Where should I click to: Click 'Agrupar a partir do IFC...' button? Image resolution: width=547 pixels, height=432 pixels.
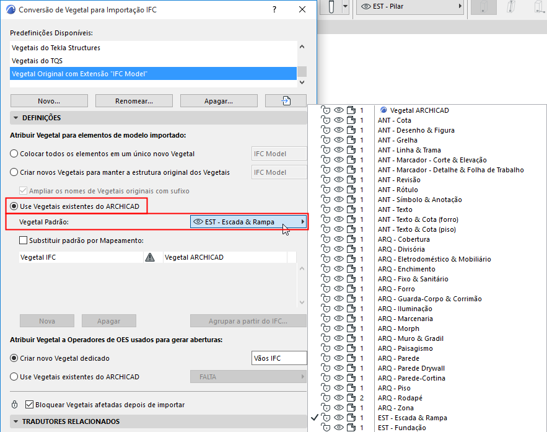point(248,320)
